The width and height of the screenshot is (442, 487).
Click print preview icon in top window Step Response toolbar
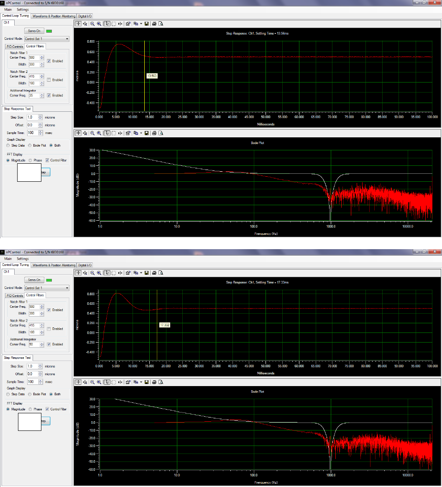161,23
